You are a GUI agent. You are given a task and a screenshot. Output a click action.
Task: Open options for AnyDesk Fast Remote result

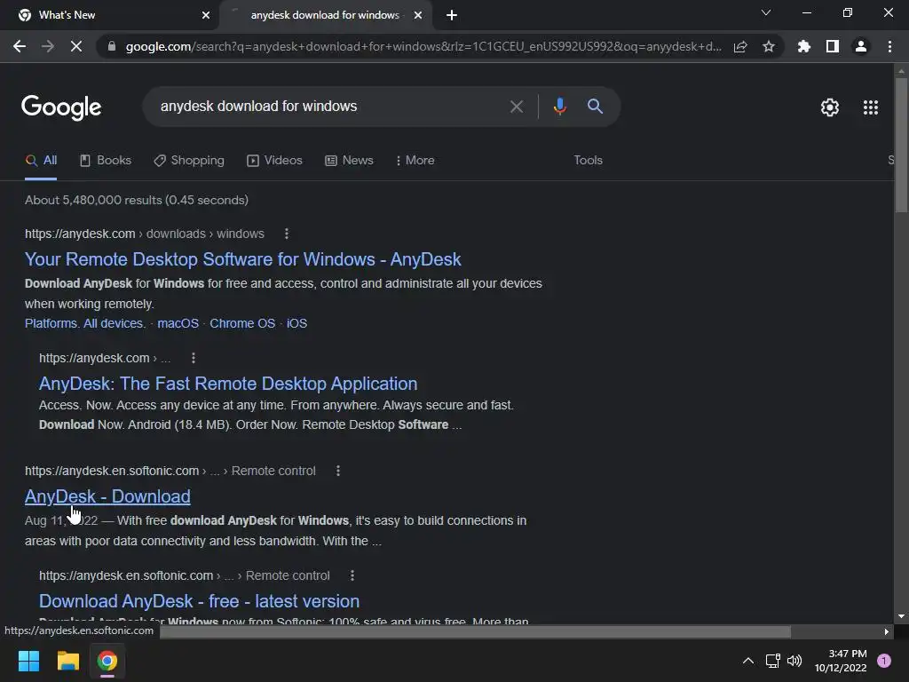pyautogui.click(x=194, y=359)
